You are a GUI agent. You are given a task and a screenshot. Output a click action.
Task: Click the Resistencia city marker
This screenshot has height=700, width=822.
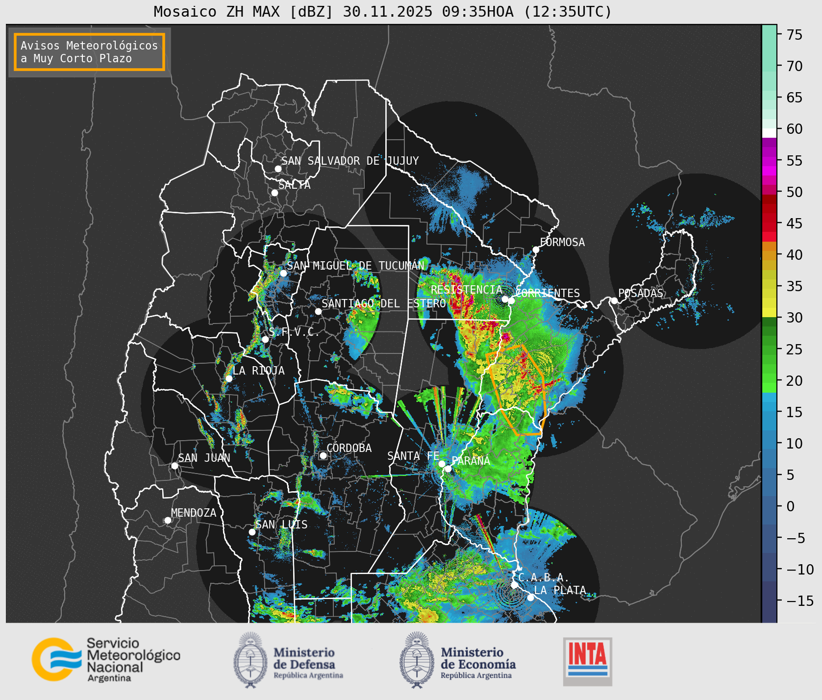(505, 299)
